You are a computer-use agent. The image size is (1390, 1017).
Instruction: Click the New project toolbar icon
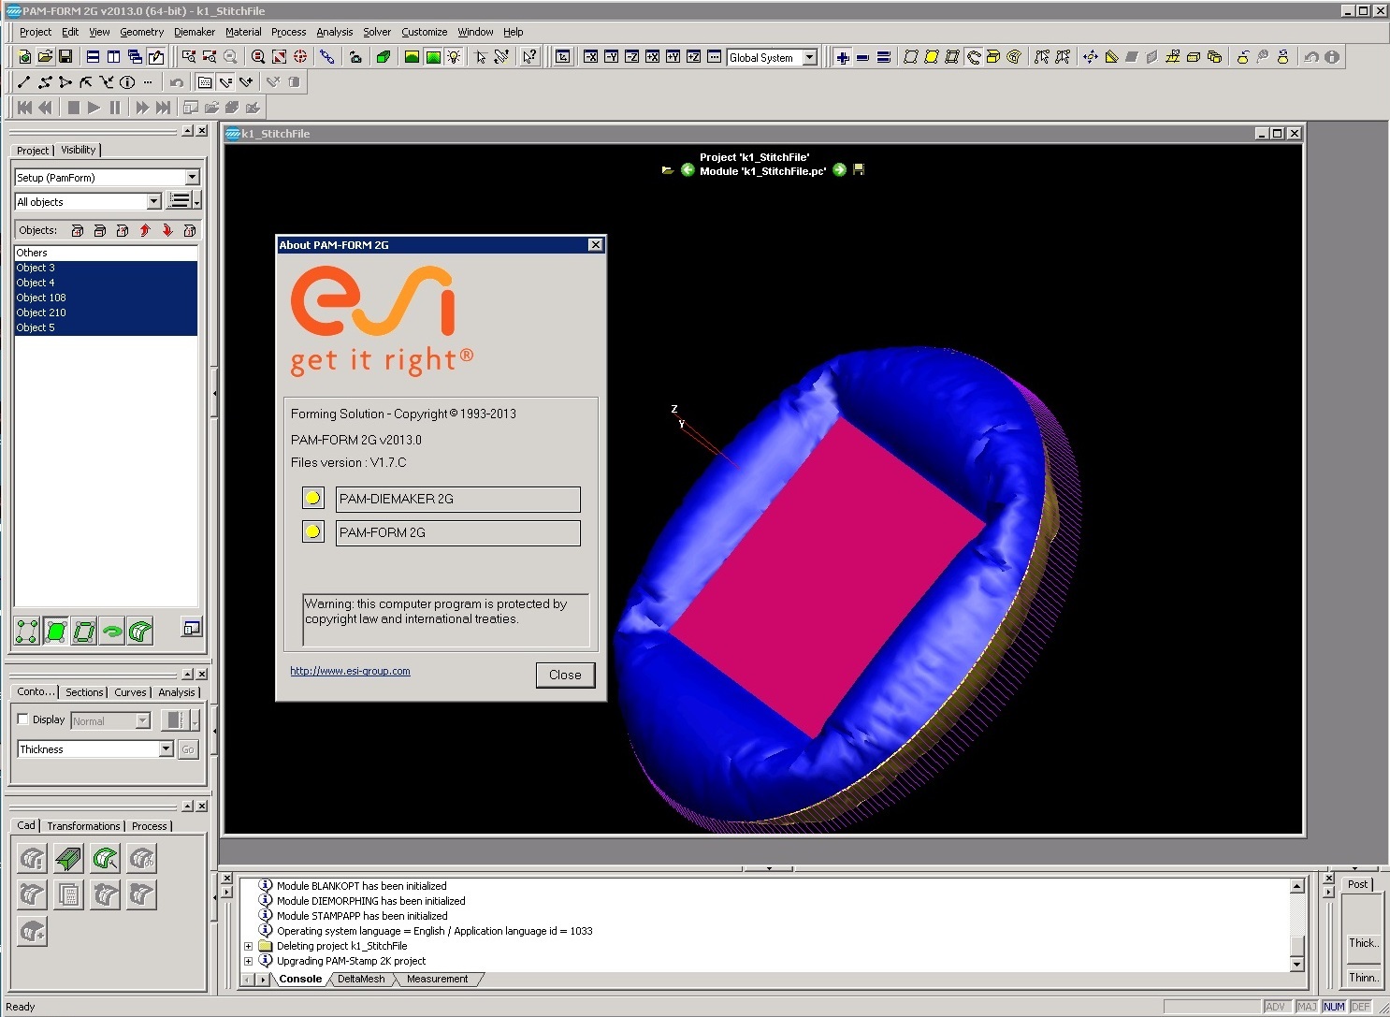coord(24,57)
